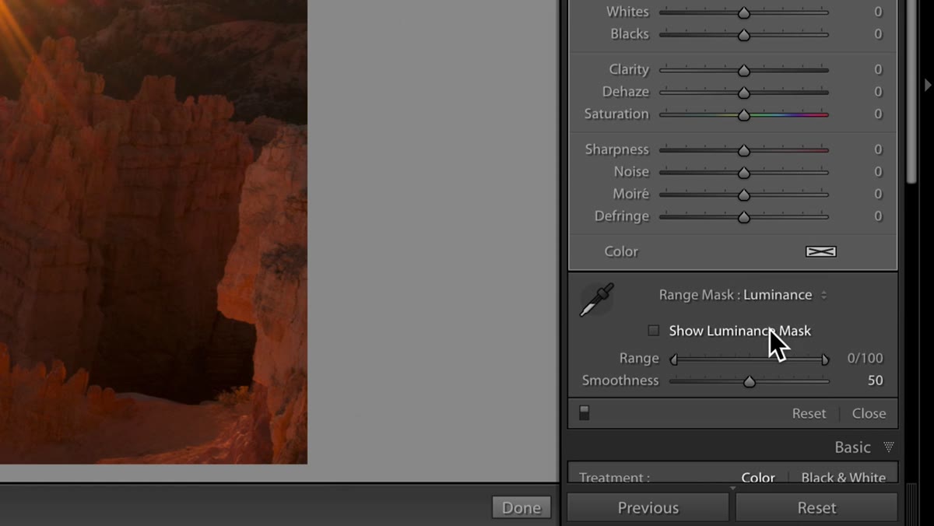Click the Saturation value field
This screenshot has height=526, width=934.
coord(878,114)
